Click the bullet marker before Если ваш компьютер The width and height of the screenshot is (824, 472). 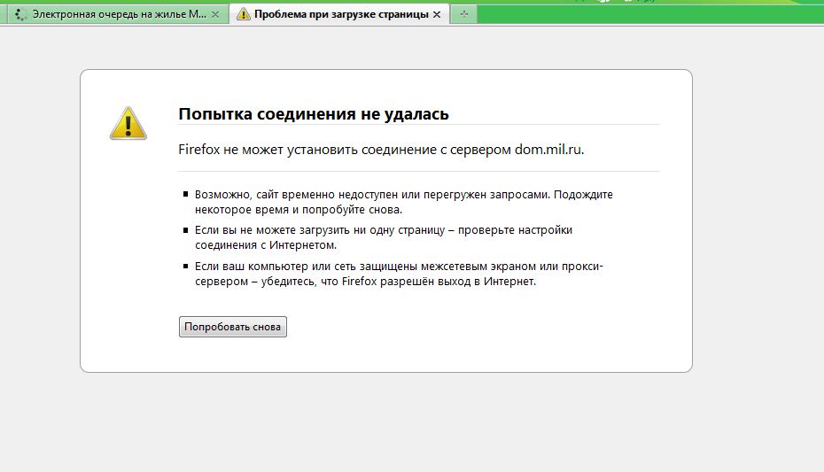(186, 267)
